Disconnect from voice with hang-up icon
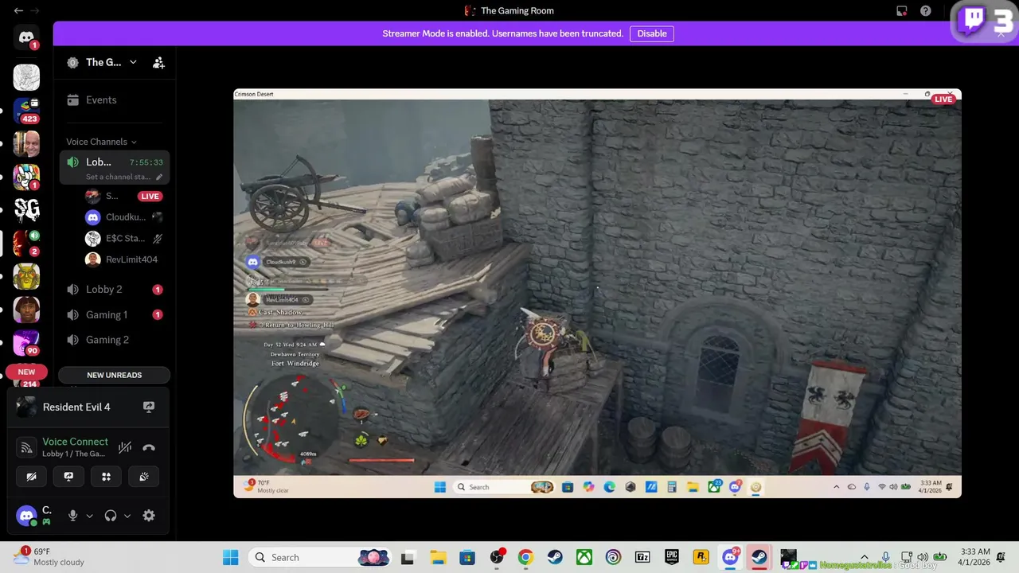 point(149,447)
